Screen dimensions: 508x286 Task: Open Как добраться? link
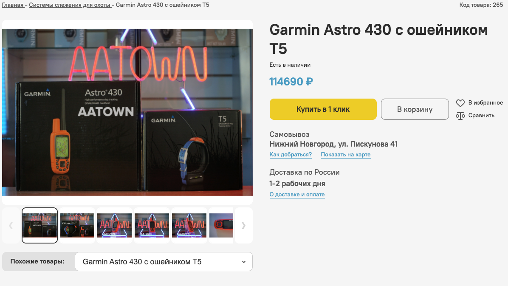291,154
